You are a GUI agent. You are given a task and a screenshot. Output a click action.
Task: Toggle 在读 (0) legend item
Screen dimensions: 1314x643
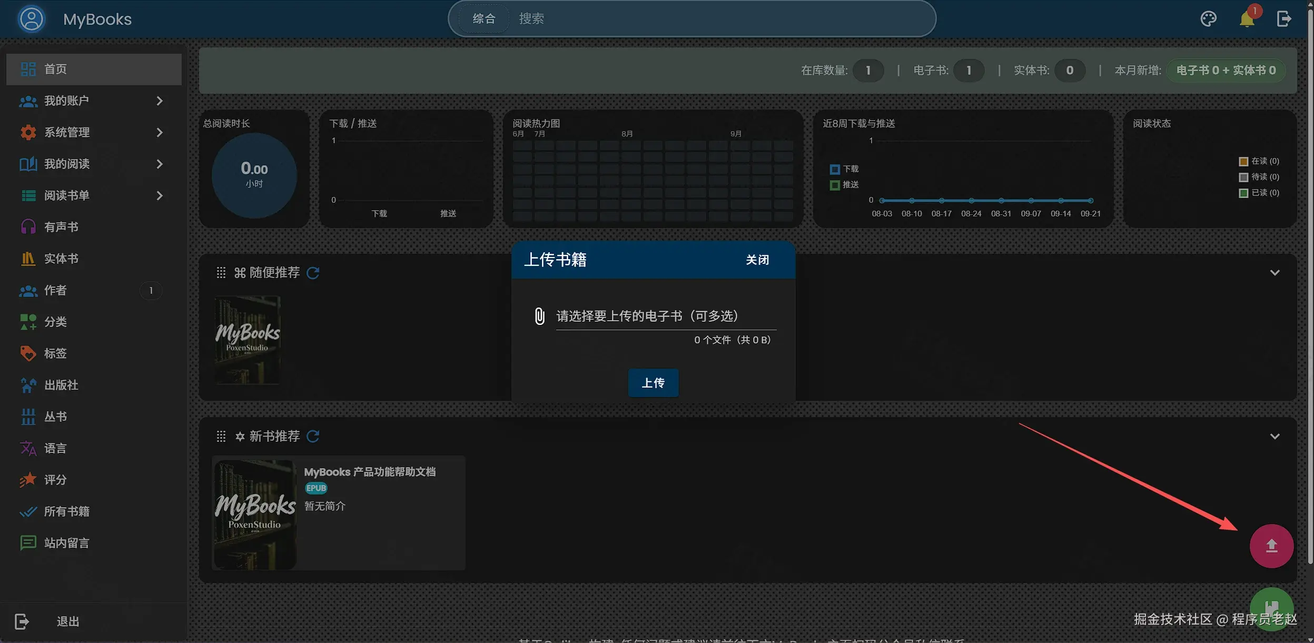pos(1259,161)
